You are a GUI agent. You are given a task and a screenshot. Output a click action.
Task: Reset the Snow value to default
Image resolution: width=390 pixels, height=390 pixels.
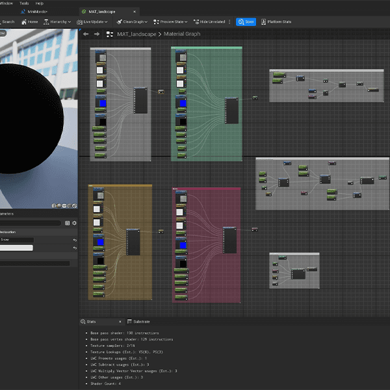coord(74,239)
